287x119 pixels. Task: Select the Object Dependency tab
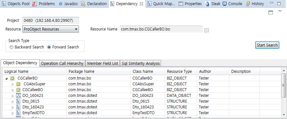[x=20, y=63]
